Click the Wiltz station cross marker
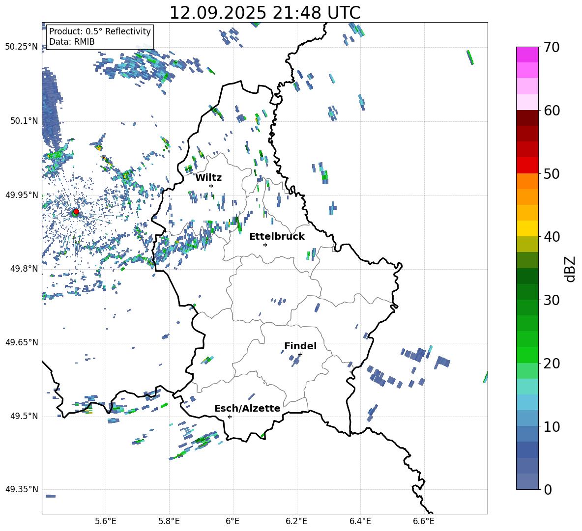This screenshot has height=531, width=582. point(211,186)
